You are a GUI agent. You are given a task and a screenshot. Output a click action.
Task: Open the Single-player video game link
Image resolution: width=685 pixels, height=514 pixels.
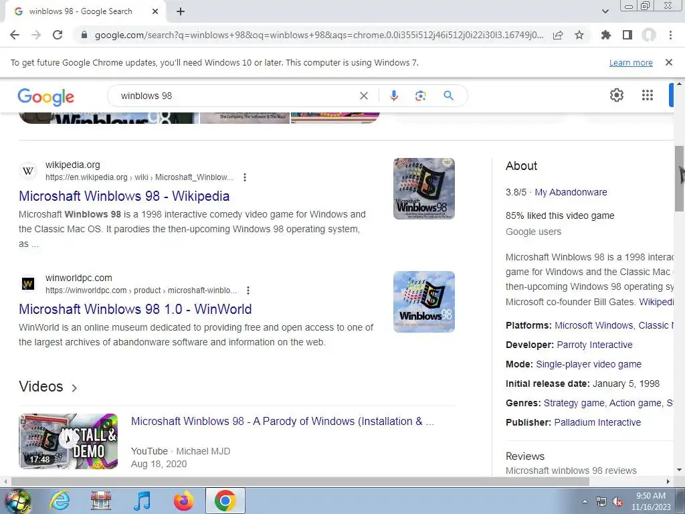[x=589, y=364]
